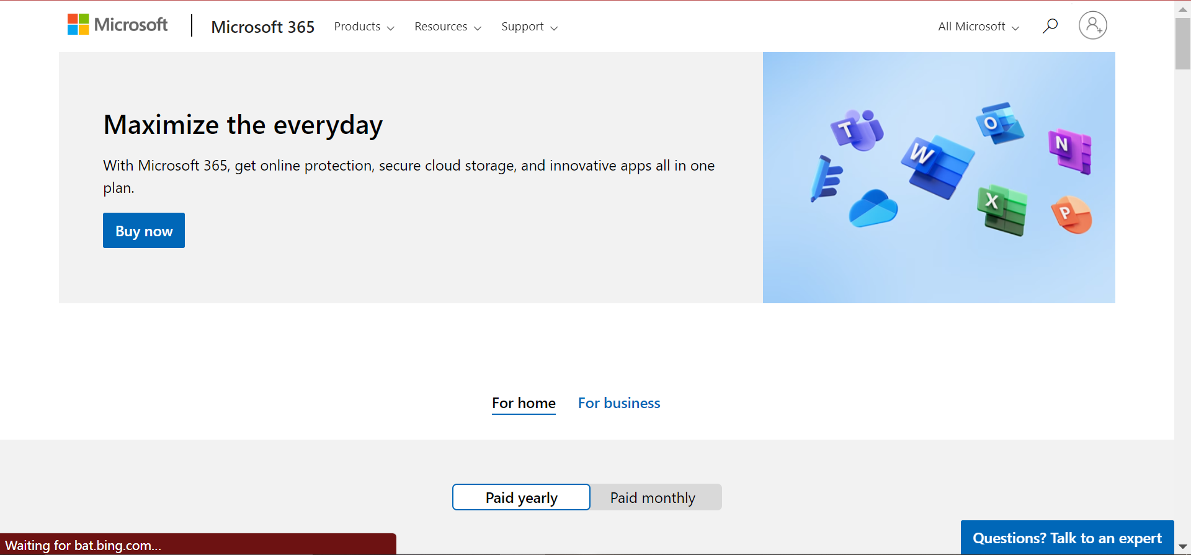This screenshot has height=555, width=1191.
Task: Expand the Products dropdown menu
Action: [x=364, y=27]
